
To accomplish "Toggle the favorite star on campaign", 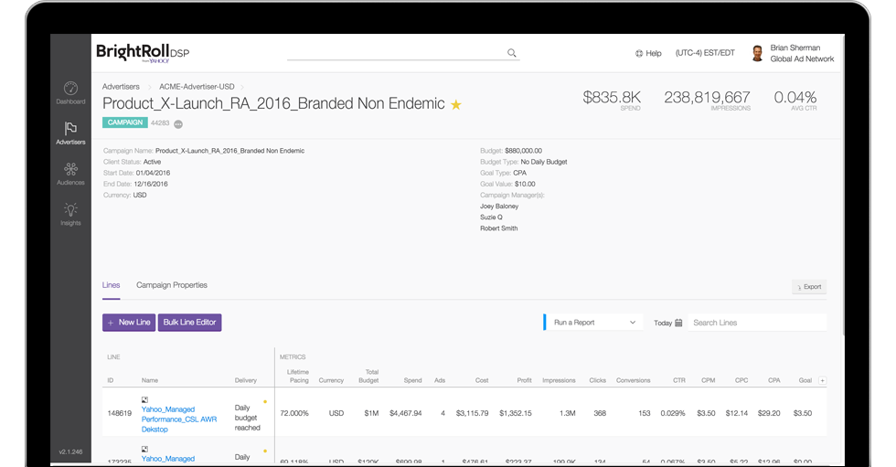I will pos(456,104).
